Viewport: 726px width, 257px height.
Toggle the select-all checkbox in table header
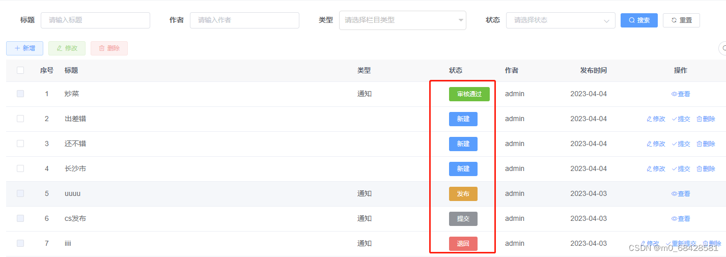(x=20, y=70)
